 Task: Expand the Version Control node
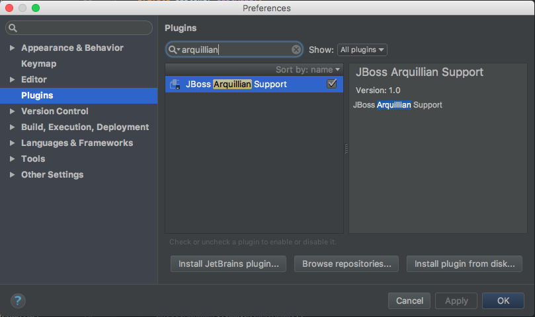coord(13,111)
